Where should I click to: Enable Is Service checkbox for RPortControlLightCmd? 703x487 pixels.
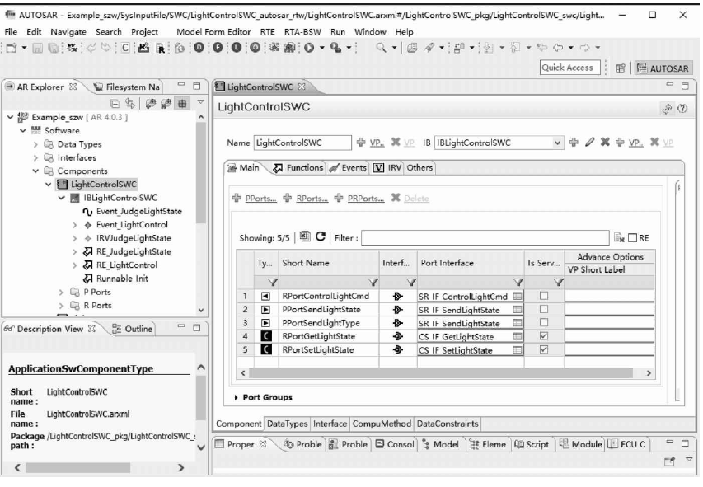pos(542,295)
